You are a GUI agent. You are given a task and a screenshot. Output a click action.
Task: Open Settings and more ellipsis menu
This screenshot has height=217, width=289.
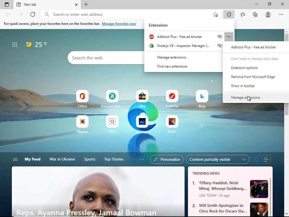281,14
